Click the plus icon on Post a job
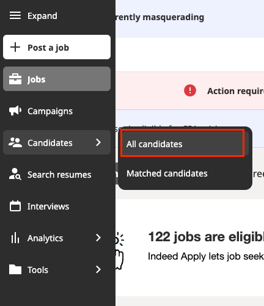The width and height of the screenshot is (264, 306). 15,47
